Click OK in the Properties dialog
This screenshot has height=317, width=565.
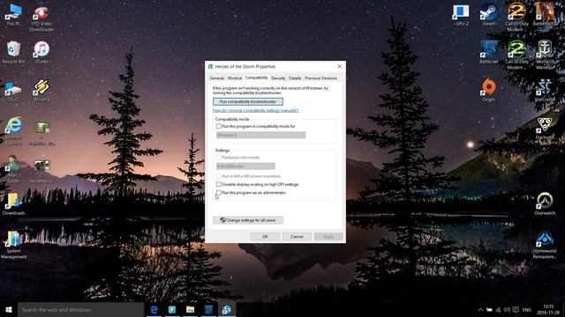click(265, 237)
